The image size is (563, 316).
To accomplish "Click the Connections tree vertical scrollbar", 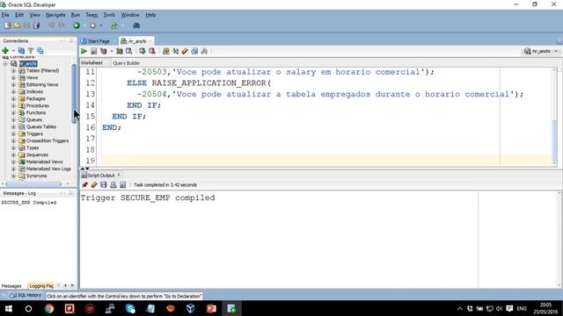I will (x=74, y=94).
